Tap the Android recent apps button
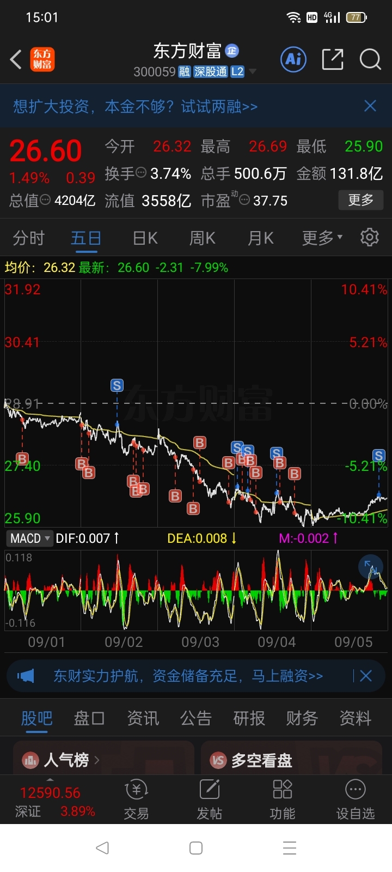 pos(290,847)
